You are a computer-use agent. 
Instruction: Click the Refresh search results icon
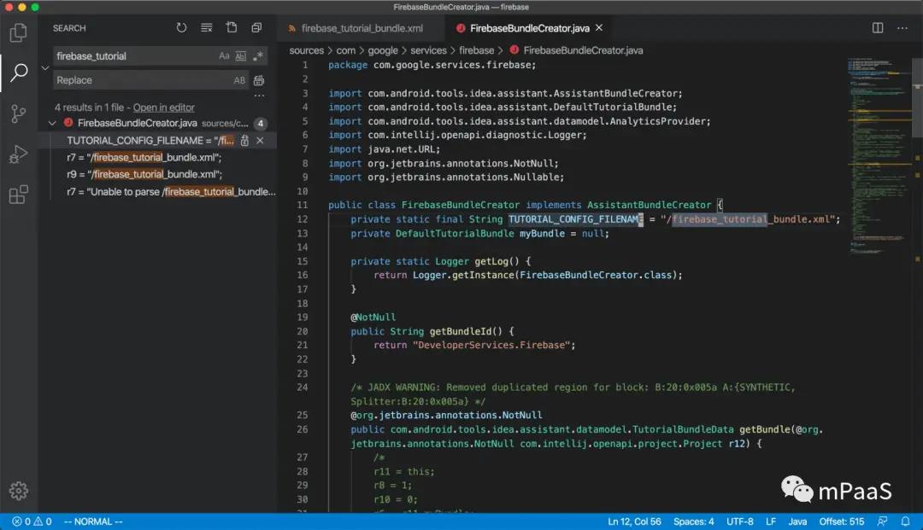pos(181,28)
